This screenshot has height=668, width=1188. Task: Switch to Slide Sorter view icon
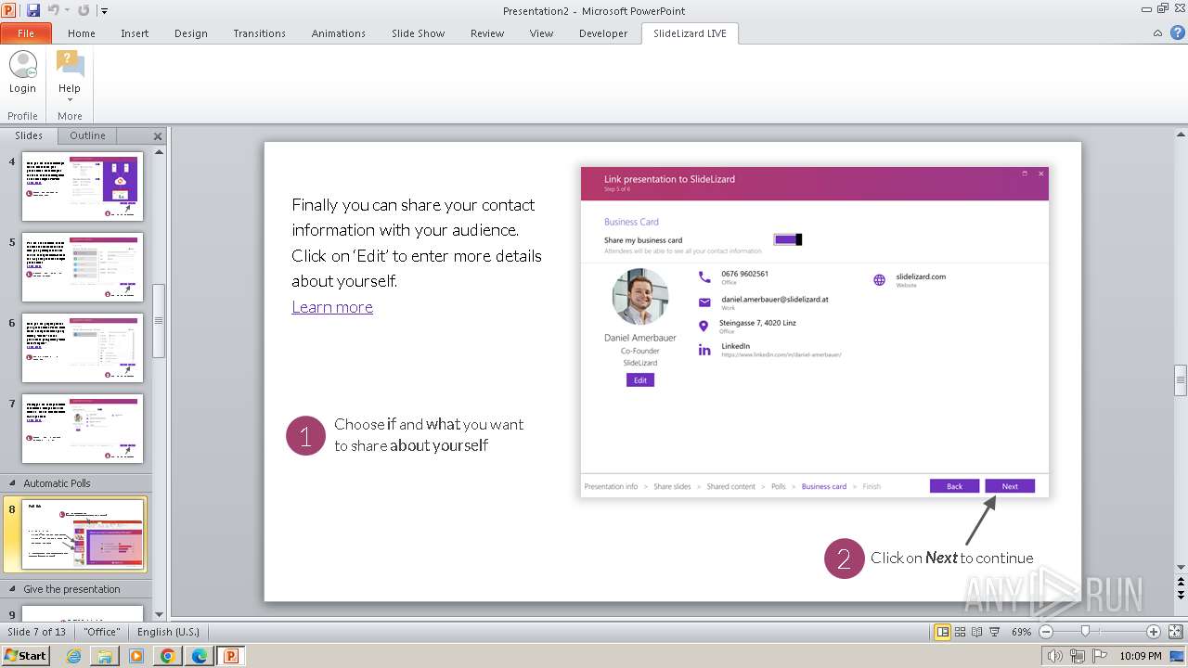pyautogui.click(x=961, y=632)
